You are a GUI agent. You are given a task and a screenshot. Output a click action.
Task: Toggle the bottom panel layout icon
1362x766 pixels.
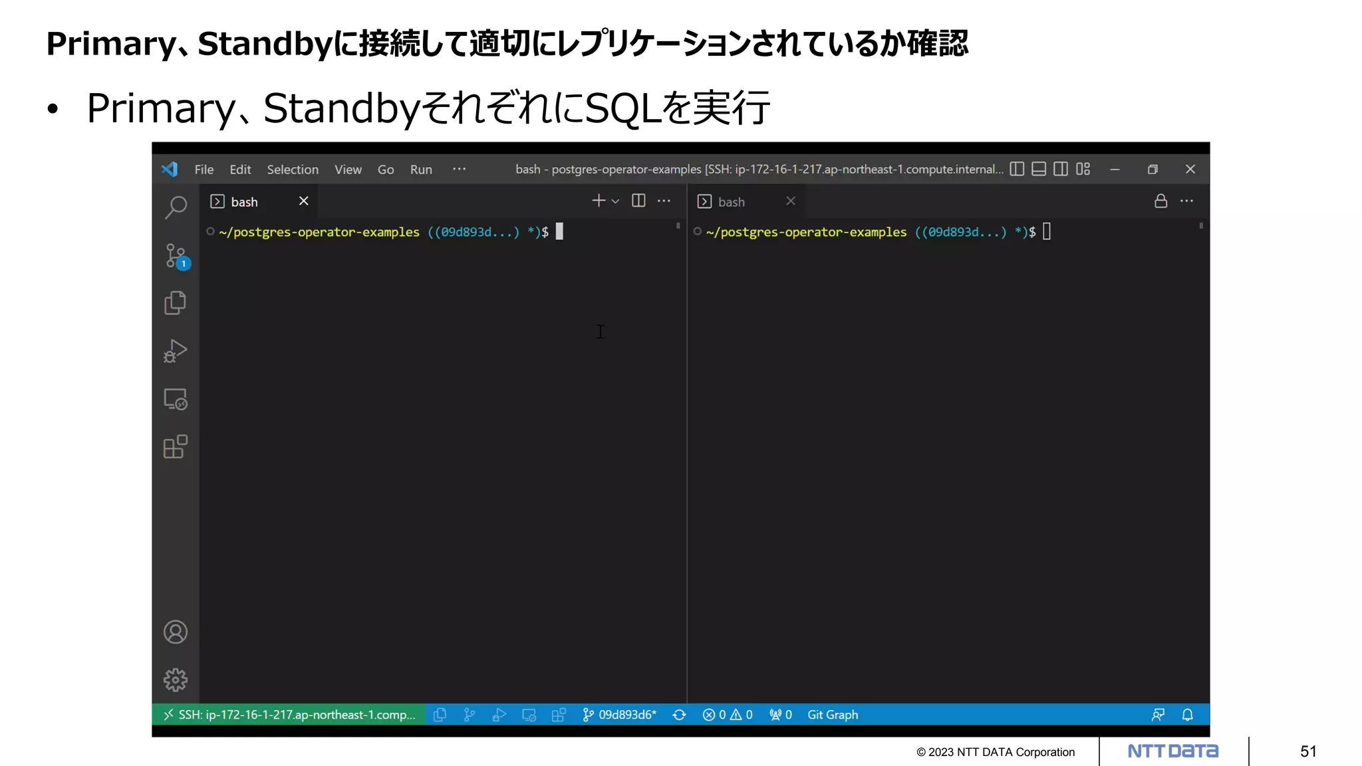[x=1039, y=169]
